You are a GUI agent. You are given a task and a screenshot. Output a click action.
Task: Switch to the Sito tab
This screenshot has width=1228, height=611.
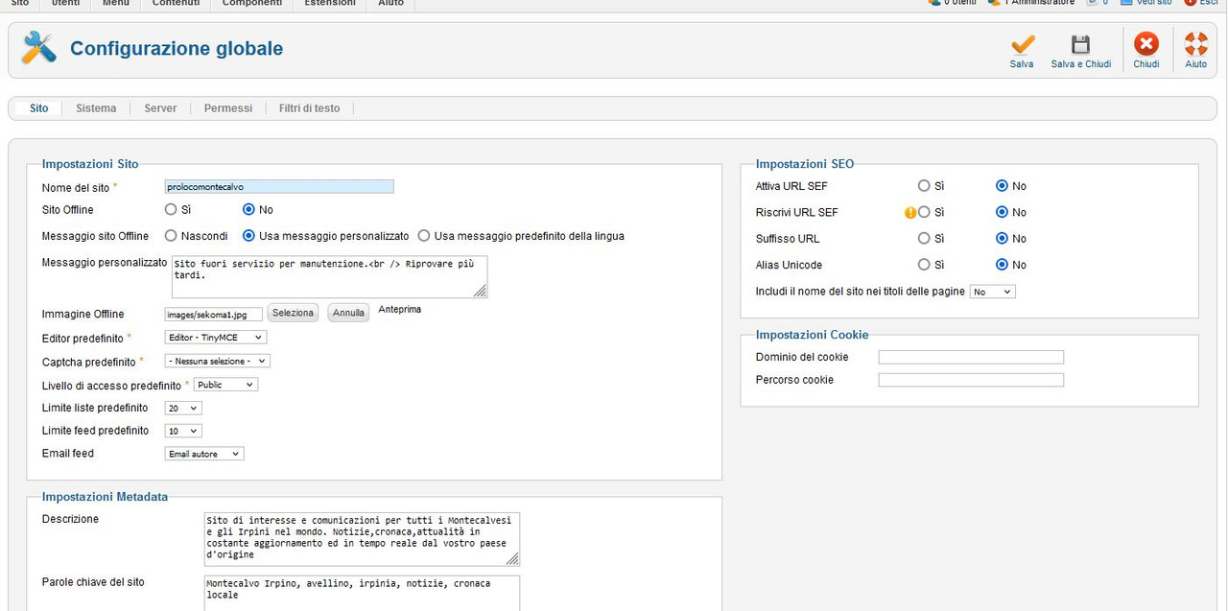(x=38, y=108)
